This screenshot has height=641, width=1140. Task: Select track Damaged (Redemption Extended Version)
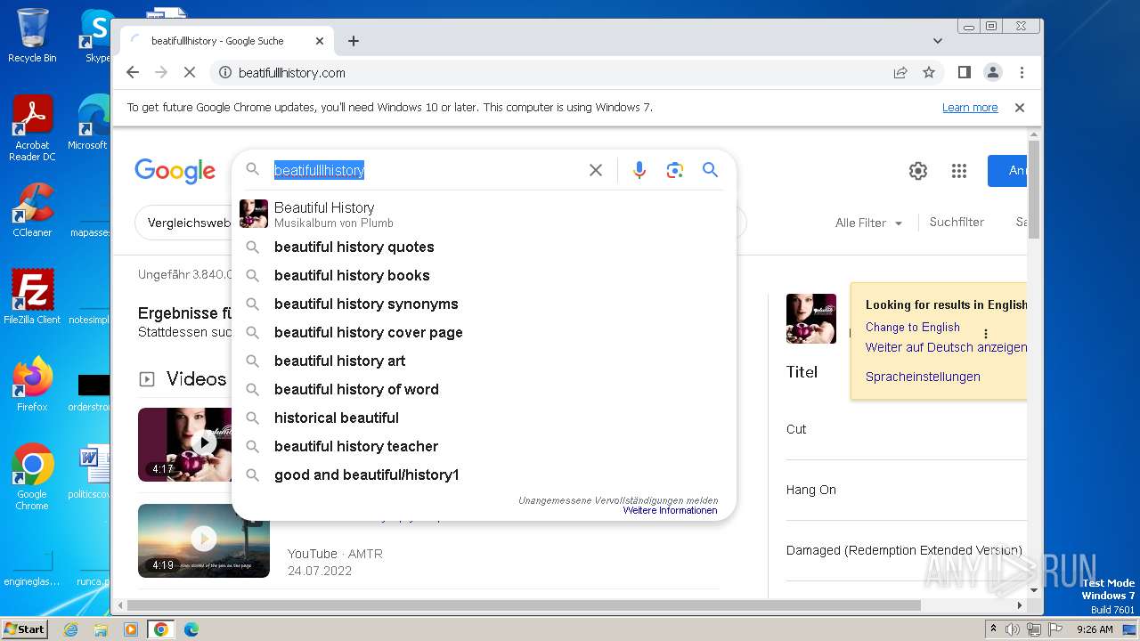(906, 550)
